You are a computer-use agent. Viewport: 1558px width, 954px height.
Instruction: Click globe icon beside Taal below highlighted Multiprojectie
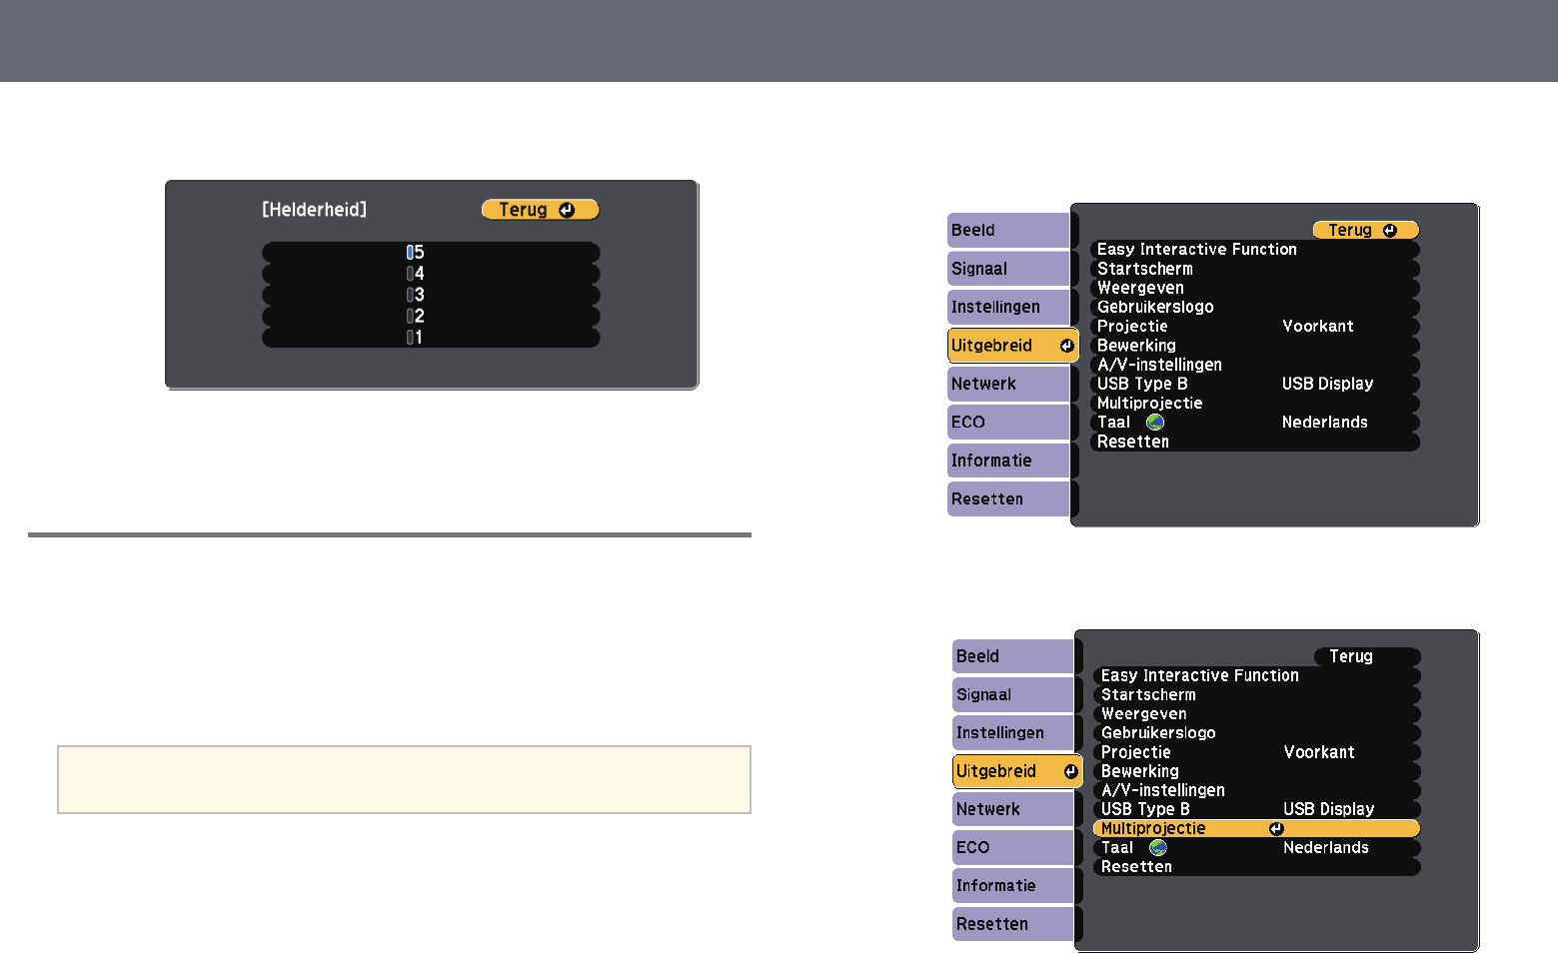1158,847
